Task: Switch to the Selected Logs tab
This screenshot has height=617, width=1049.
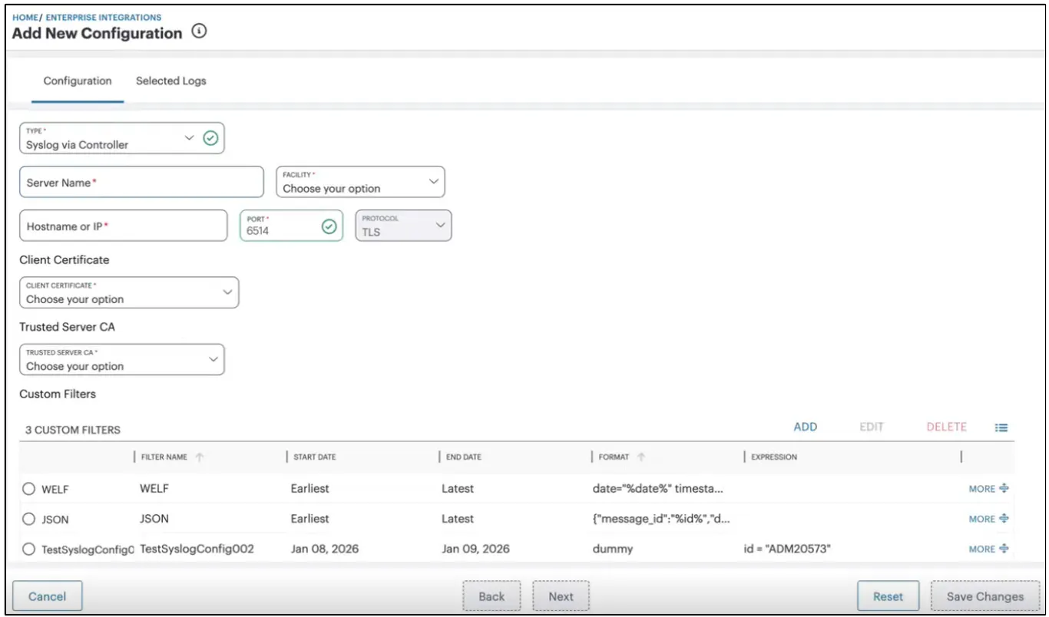Action: coord(171,81)
